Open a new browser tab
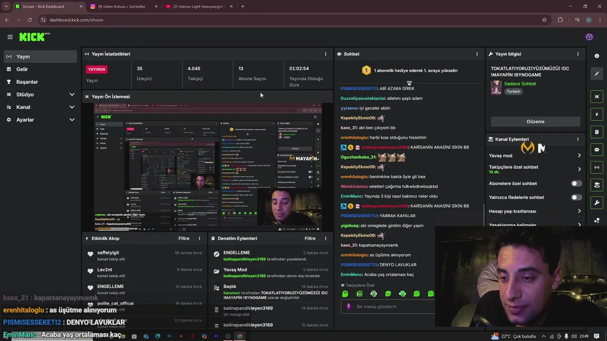 [x=243, y=7]
